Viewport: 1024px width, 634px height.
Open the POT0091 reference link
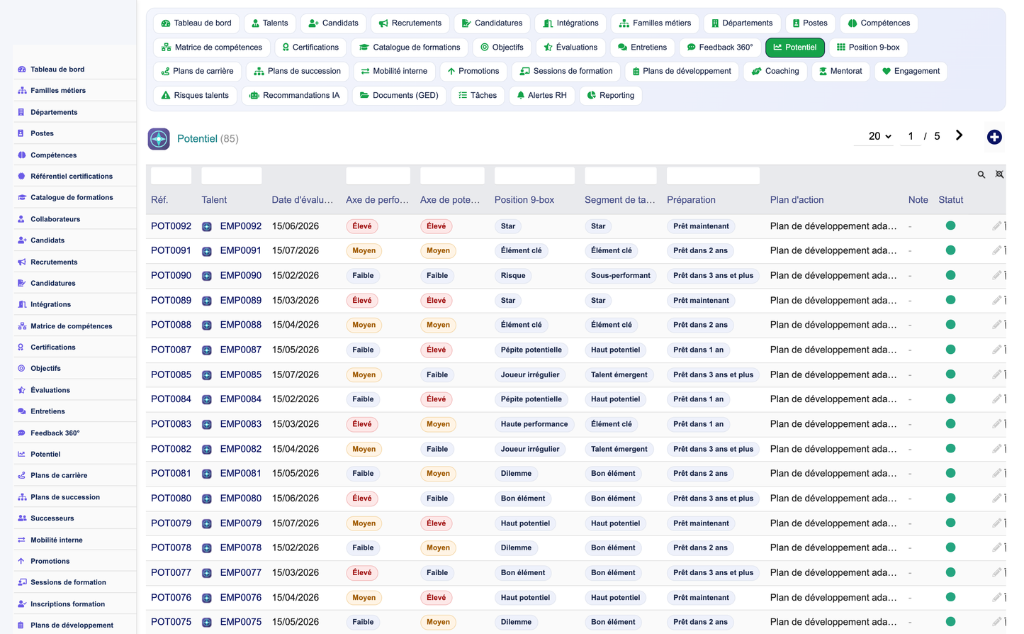171,250
